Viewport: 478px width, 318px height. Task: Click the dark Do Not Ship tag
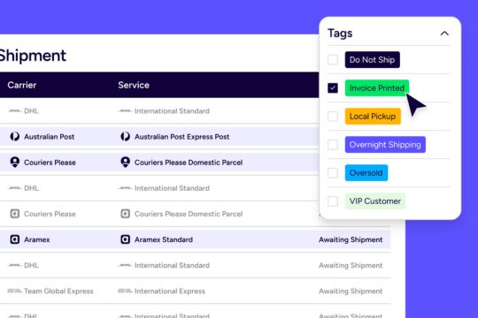[x=372, y=60]
